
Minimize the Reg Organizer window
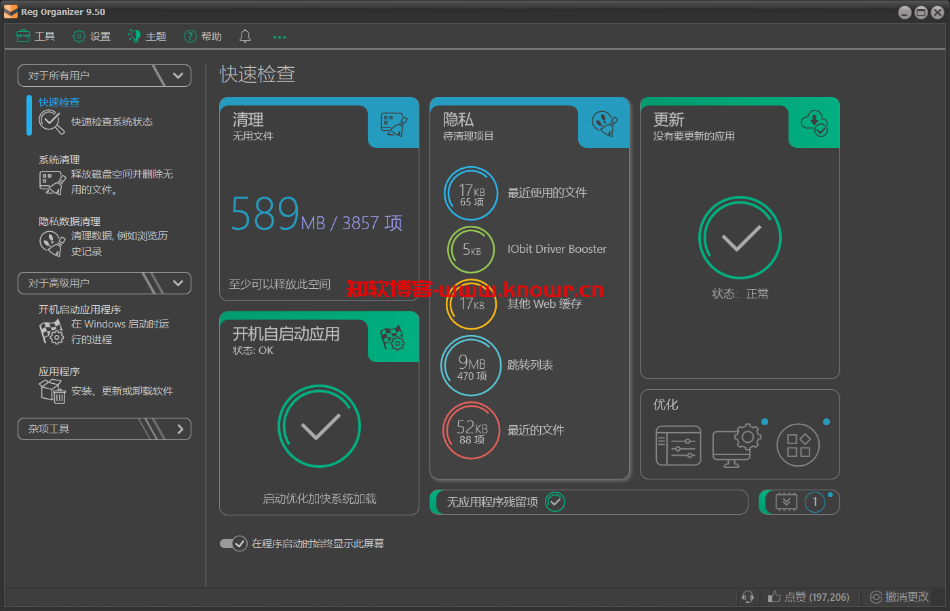(905, 12)
